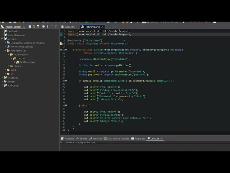Image resolution: width=230 pixels, height=173 pixels.
Task: Select the src folder under MyLogin
Action: tap(12, 74)
